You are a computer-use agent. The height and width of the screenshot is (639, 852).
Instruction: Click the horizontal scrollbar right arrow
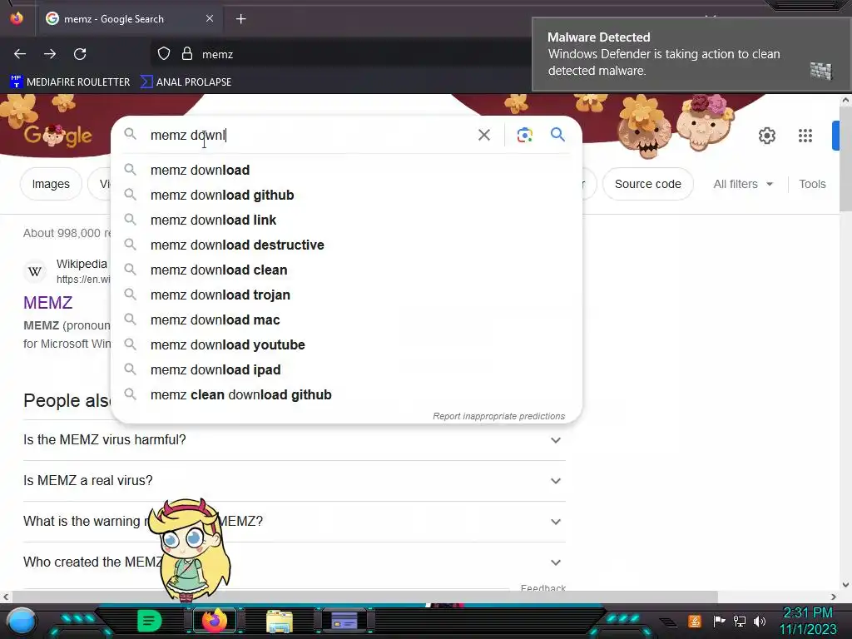tap(834, 597)
